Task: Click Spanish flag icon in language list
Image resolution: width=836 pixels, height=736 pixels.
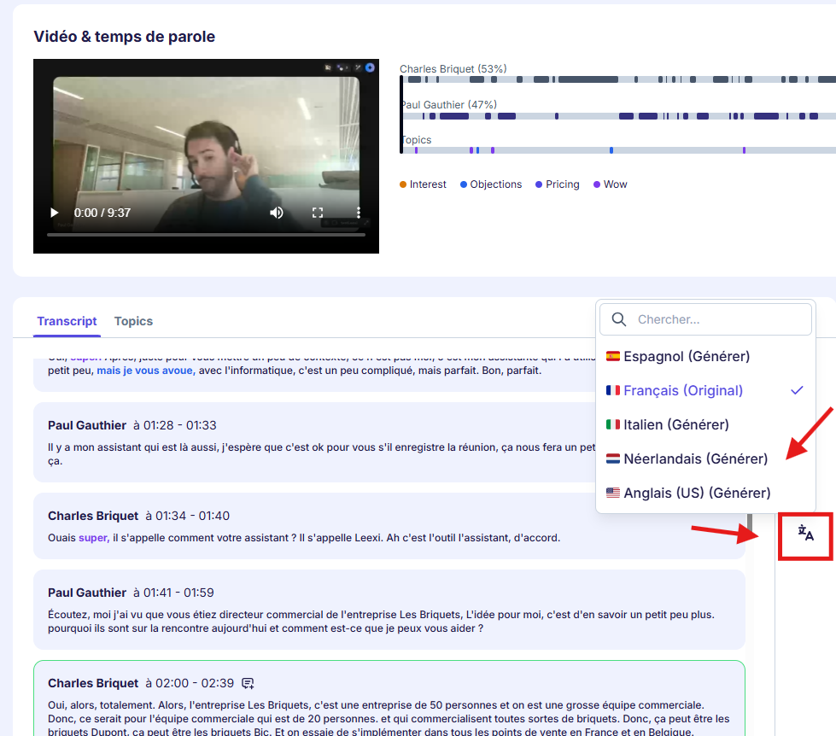Action: 612,356
